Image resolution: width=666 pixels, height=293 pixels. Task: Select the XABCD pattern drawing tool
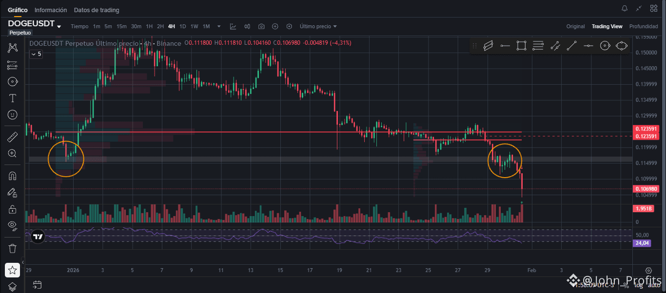click(13, 48)
